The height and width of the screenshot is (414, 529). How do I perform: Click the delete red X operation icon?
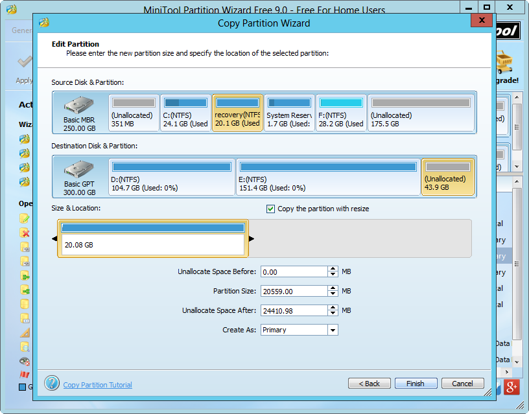(x=24, y=233)
